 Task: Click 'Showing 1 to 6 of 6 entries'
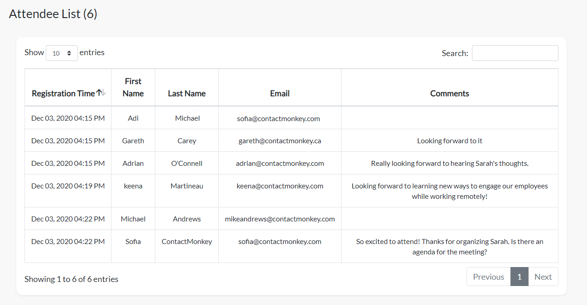click(x=71, y=279)
